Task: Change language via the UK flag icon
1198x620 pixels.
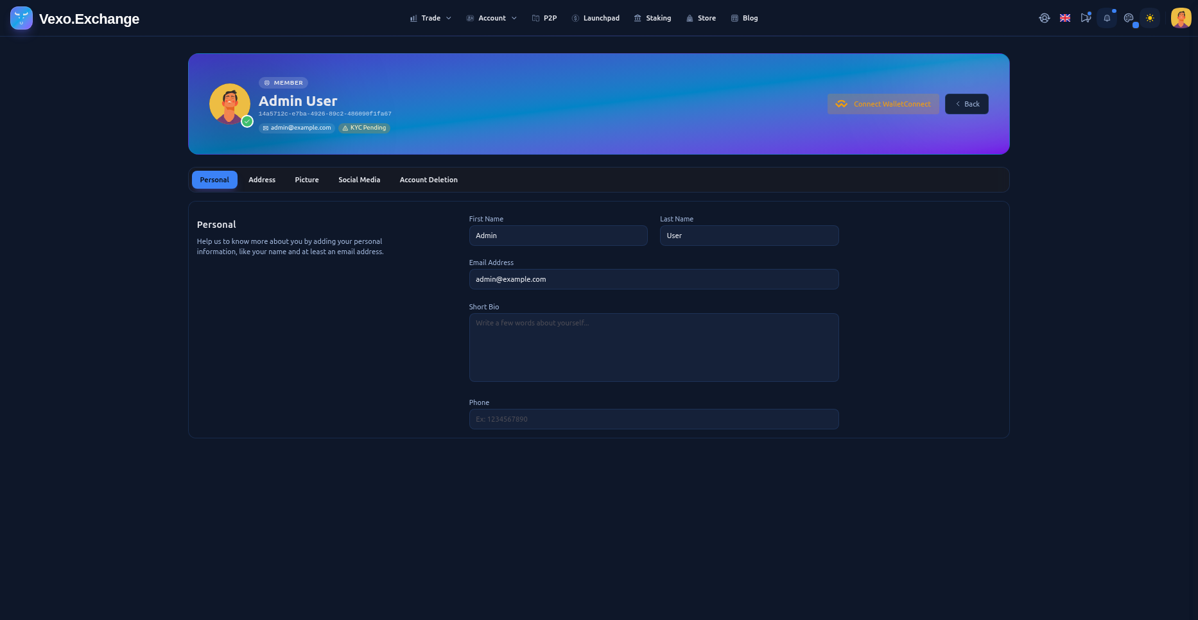Action: click(x=1065, y=18)
